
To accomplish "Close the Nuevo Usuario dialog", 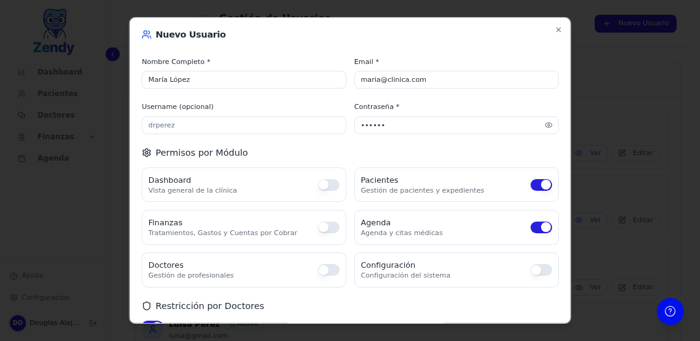I will point(558,30).
